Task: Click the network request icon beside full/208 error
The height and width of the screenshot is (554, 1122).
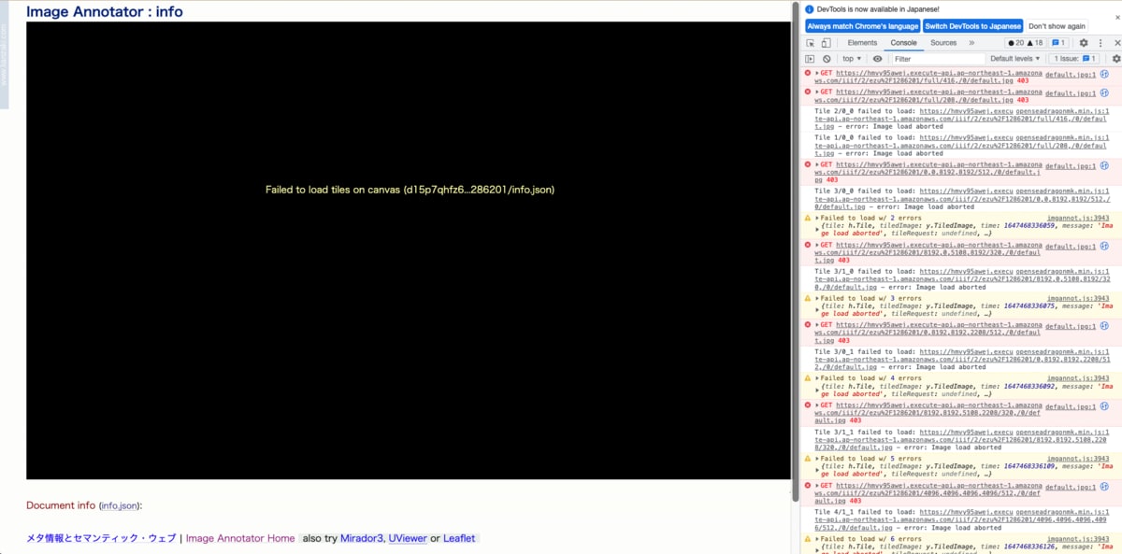Action: point(1104,92)
